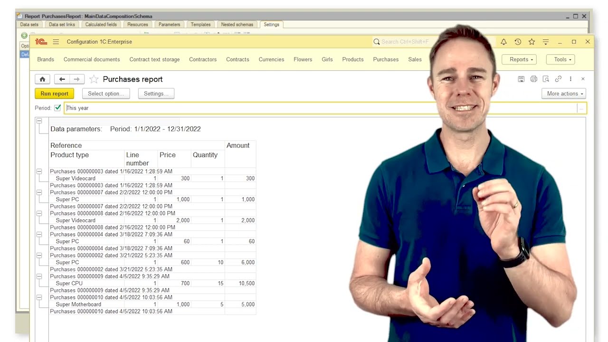Click the 1C logo icon
Viewport: 608px width, 342px height.
click(x=41, y=42)
